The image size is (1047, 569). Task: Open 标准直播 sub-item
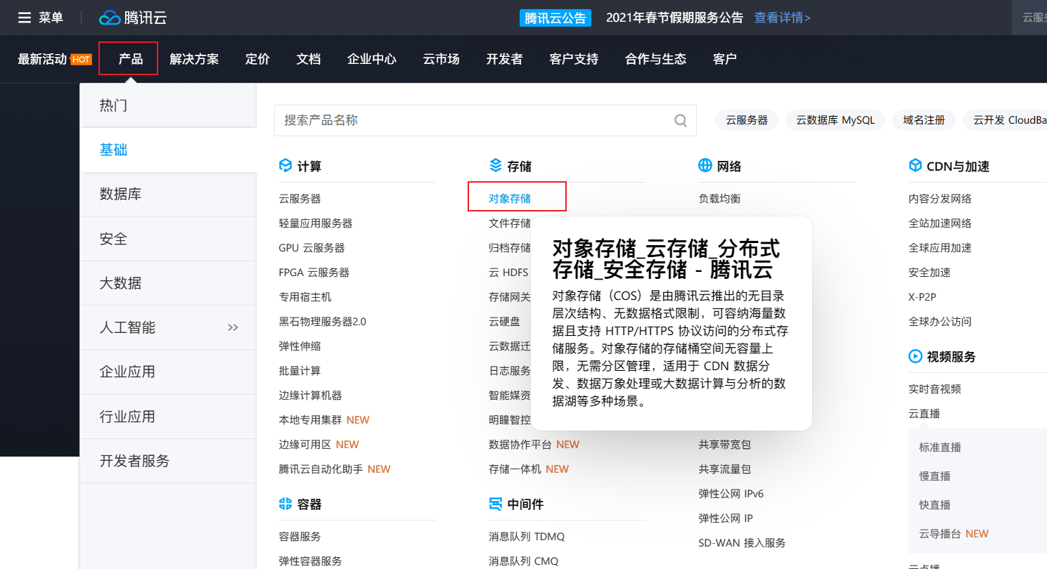940,447
